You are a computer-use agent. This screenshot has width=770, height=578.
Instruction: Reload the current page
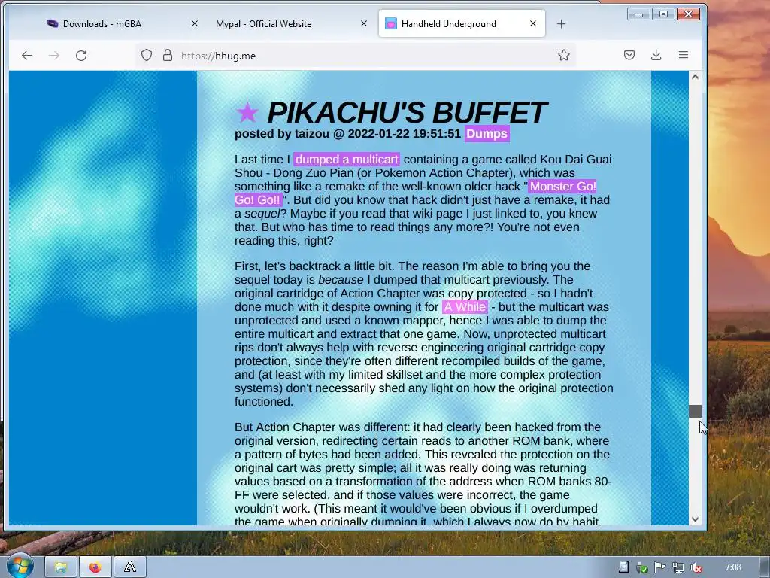81,56
